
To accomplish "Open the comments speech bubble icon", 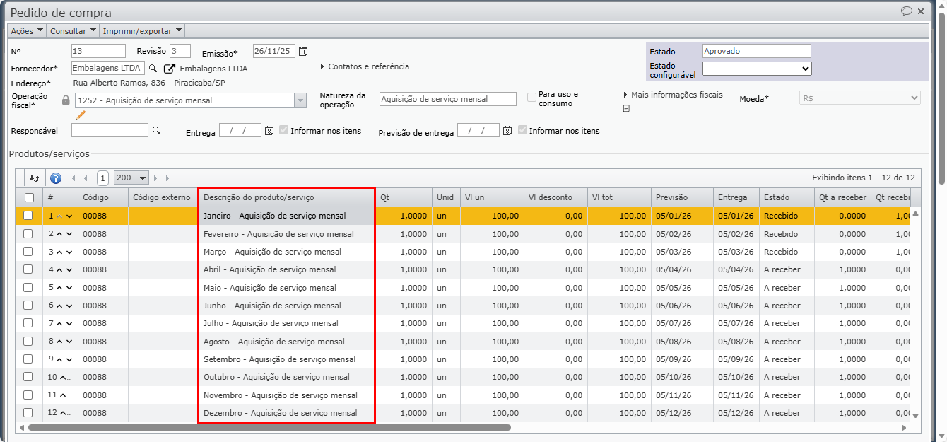I will coord(906,11).
